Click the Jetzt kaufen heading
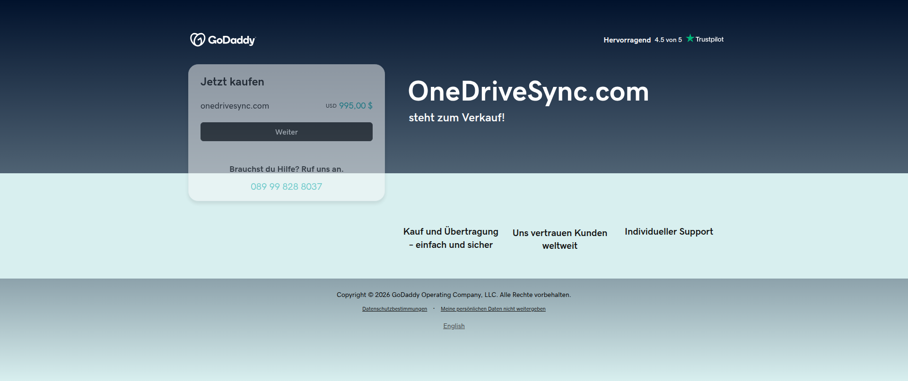Screen dimensions: 908x381 [x=232, y=82]
